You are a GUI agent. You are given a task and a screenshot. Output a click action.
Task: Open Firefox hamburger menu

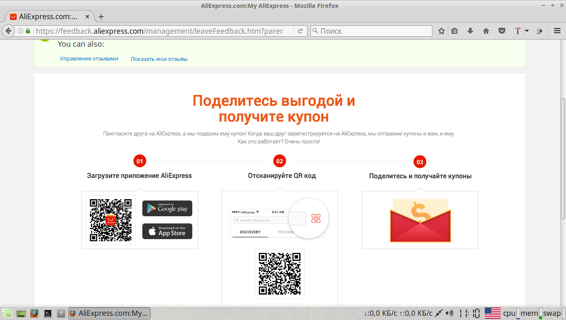pos(557,31)
